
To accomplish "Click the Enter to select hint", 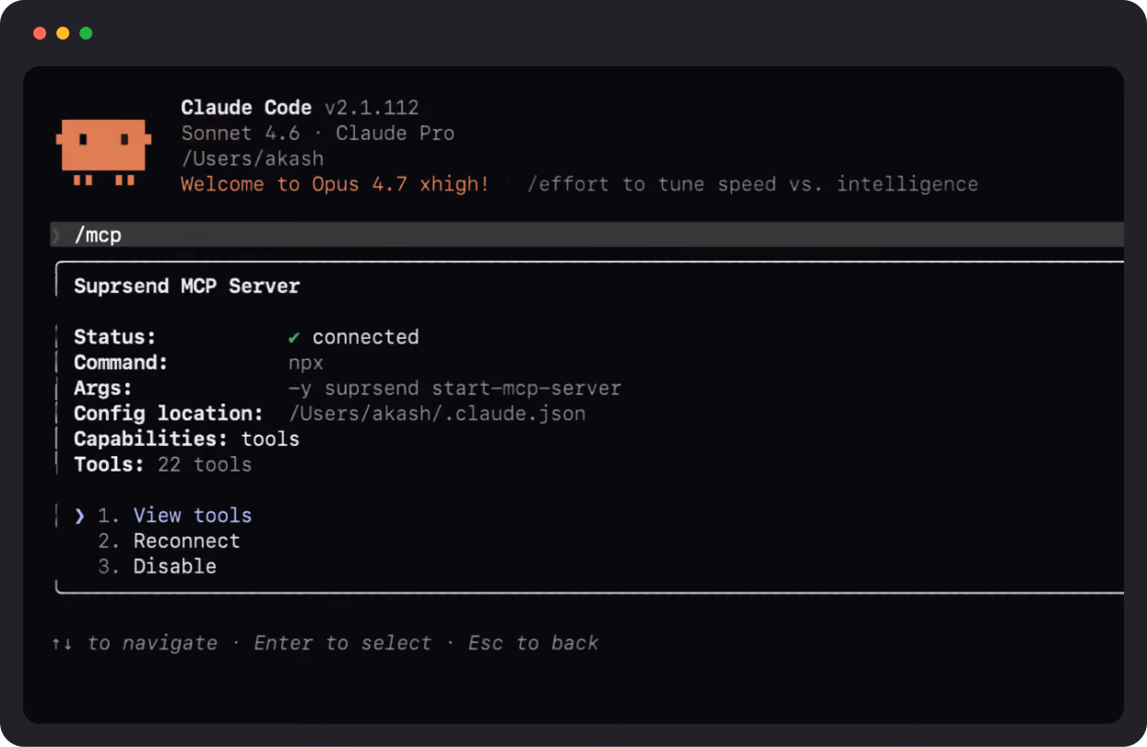I will click(343, 643).
